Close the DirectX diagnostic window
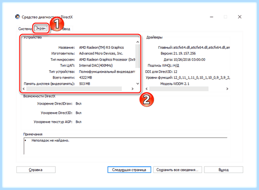 (240, 17)
